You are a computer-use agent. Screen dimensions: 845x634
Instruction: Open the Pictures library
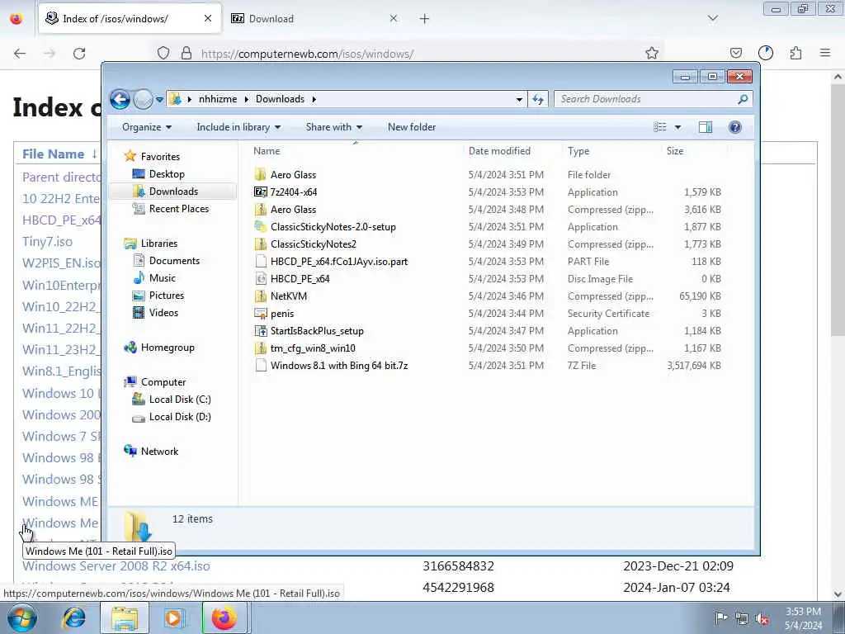pyautogui.click(x=167, y=296)
